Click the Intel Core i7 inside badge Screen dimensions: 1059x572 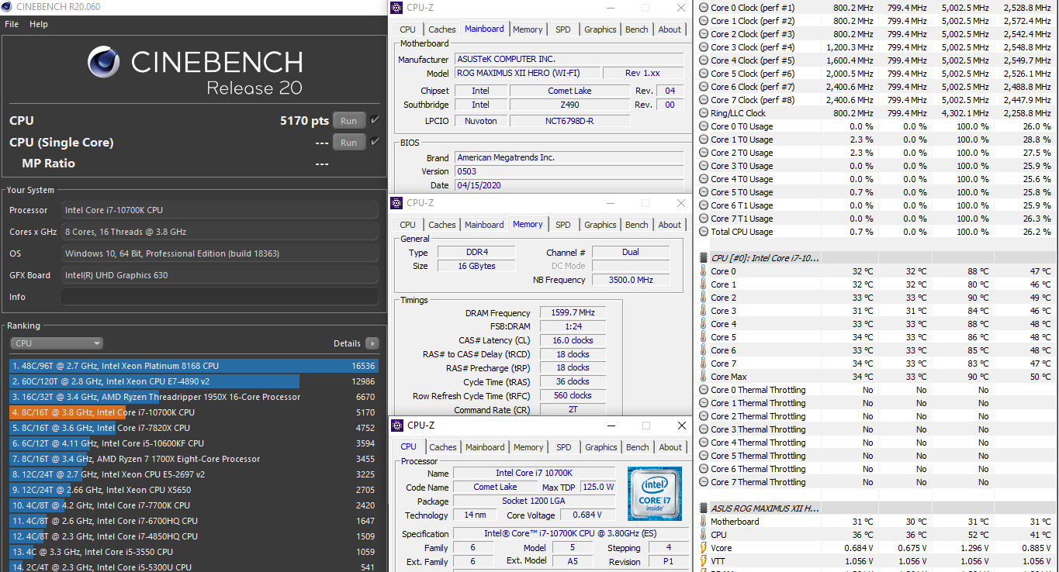(655, 494)
